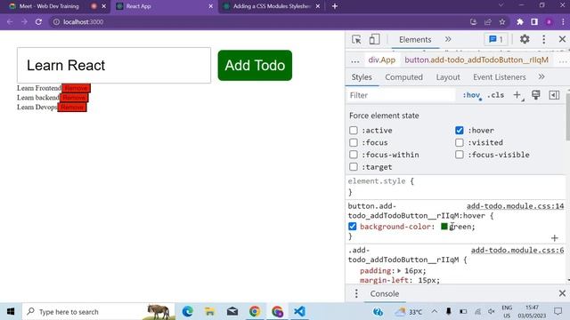Reload the localhost page

[38, 21]
